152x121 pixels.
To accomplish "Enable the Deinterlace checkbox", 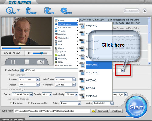I will pos(11,103).
